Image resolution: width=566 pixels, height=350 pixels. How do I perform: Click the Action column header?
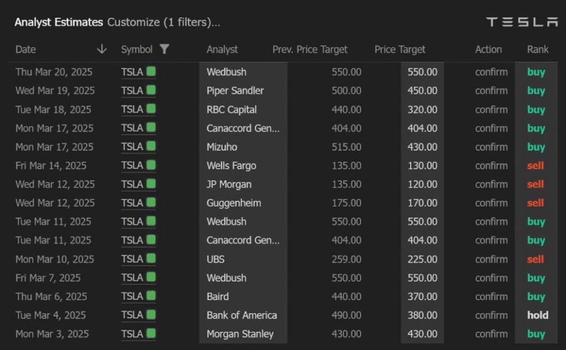pyautogui.click(x=488, y=49)
